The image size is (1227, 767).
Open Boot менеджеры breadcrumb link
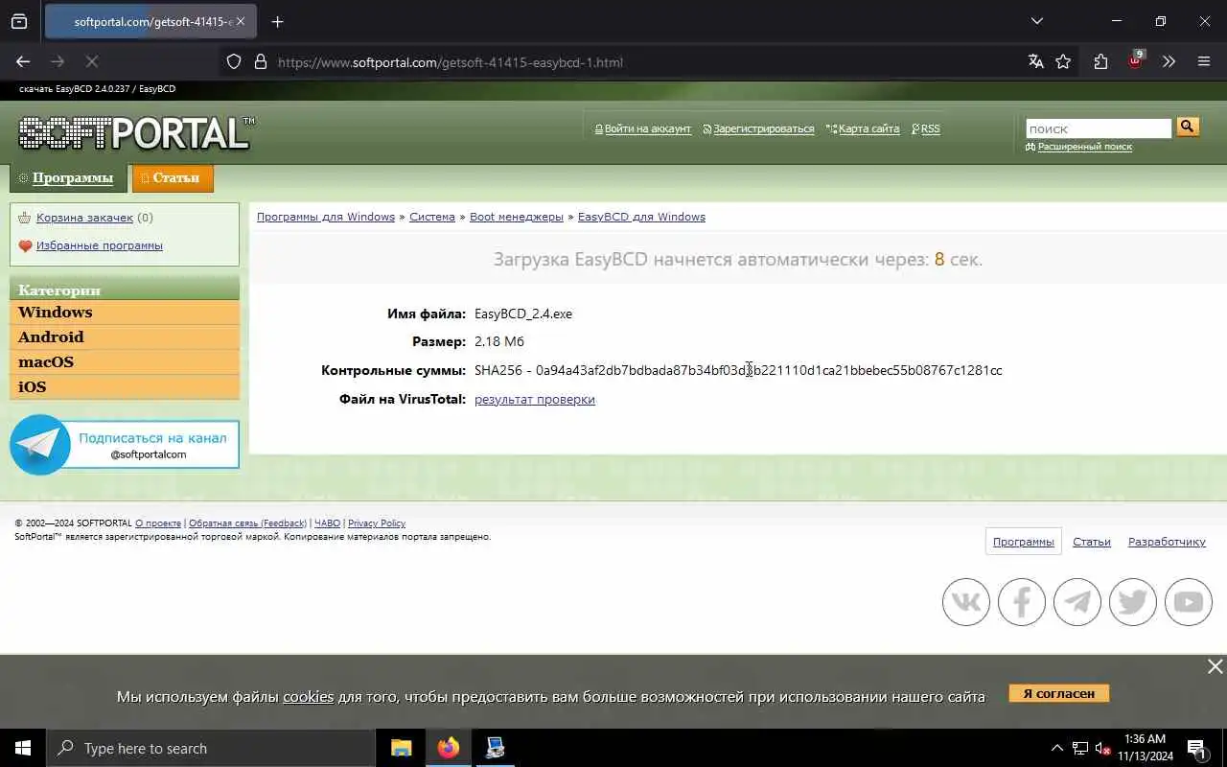[517, 217]
